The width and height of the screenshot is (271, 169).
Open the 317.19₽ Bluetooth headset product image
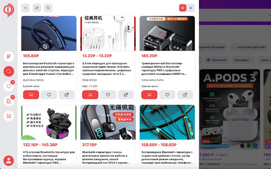108,122
